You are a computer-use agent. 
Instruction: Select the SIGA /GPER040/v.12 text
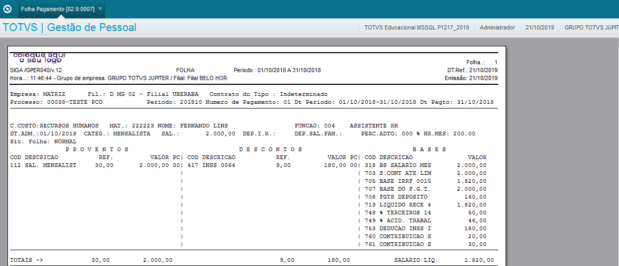(x=35, y=70)
